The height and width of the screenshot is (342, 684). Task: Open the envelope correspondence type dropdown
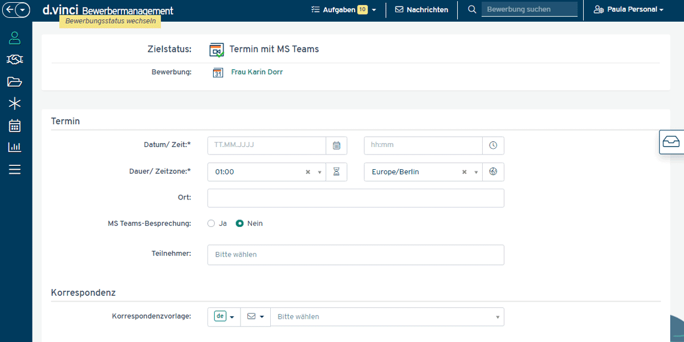pos(255,317)
